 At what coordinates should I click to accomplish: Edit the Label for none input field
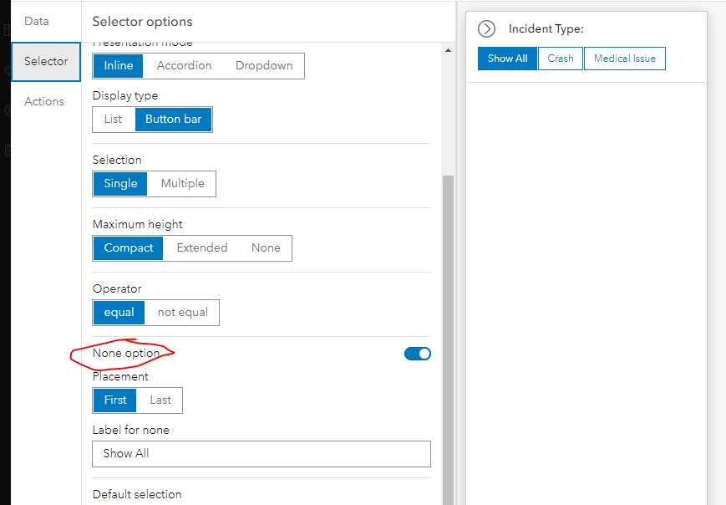(261, 454)
